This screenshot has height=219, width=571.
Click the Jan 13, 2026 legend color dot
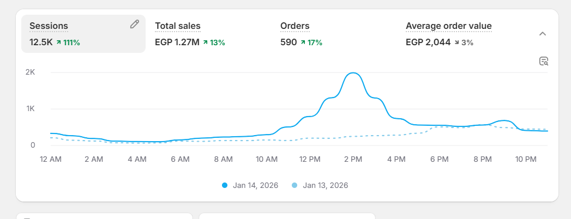pyautogui.click(x=295, y=185)
